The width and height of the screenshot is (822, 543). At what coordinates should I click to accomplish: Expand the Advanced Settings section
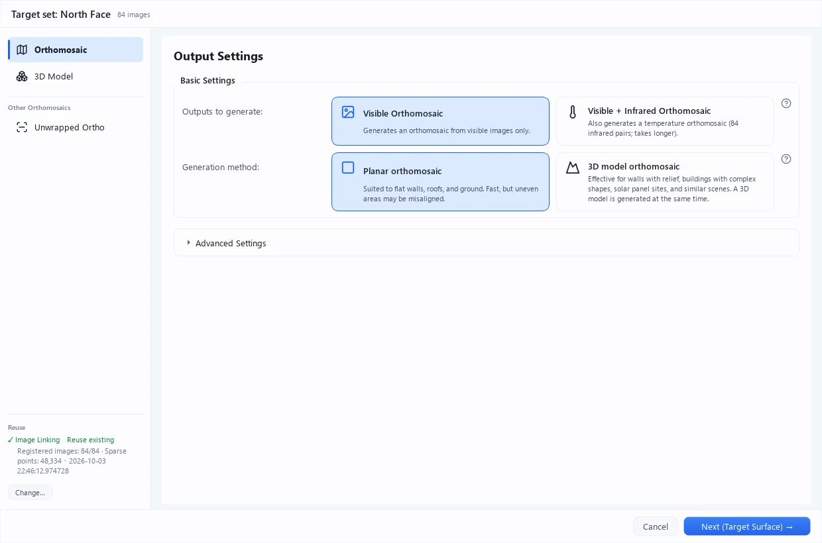click(x=486, y=243)
